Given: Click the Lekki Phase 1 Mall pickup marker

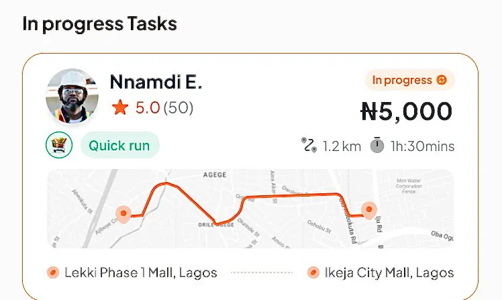Looking at the screenshot, I should (53, 272).
